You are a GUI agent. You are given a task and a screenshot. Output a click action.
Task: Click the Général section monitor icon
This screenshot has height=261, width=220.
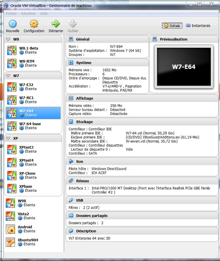71,39
